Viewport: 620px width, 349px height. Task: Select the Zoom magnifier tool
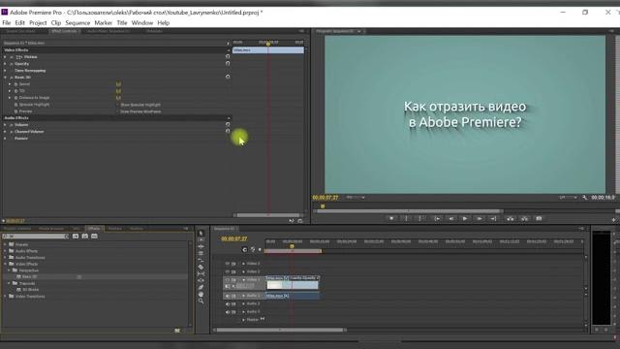tap(201, 301)
